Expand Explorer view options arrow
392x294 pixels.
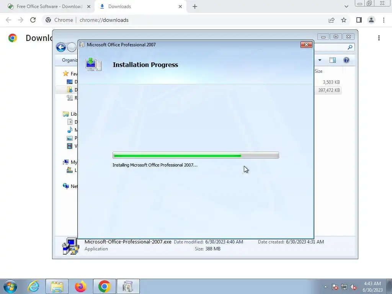coord(320,60)
